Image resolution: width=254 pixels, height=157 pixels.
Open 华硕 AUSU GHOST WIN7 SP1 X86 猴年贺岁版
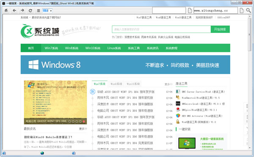pyautogui.click(x=126, y=117)
